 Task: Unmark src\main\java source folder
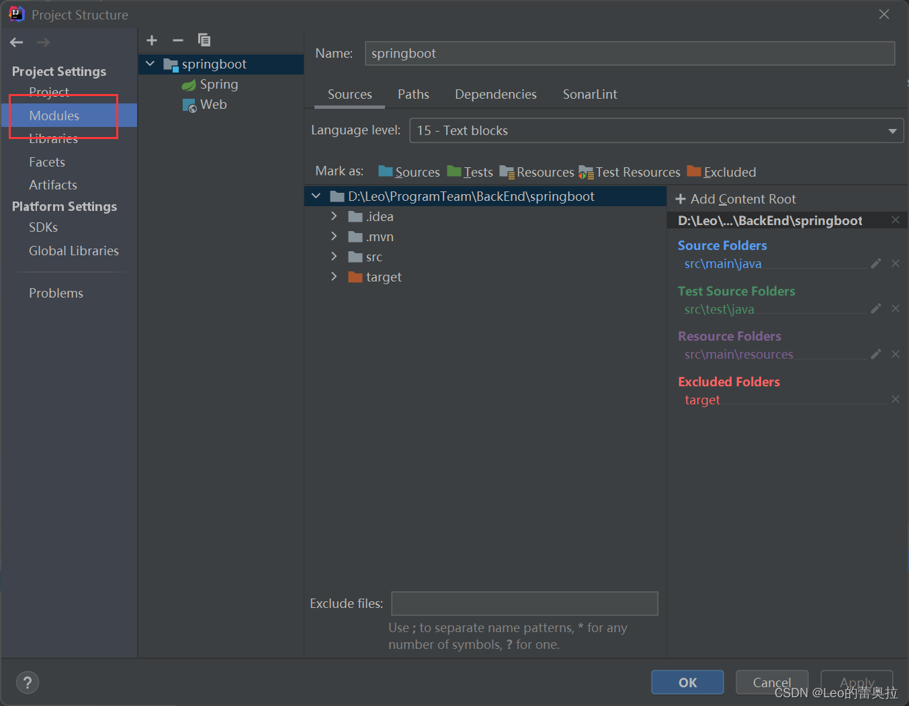[896, 264]
